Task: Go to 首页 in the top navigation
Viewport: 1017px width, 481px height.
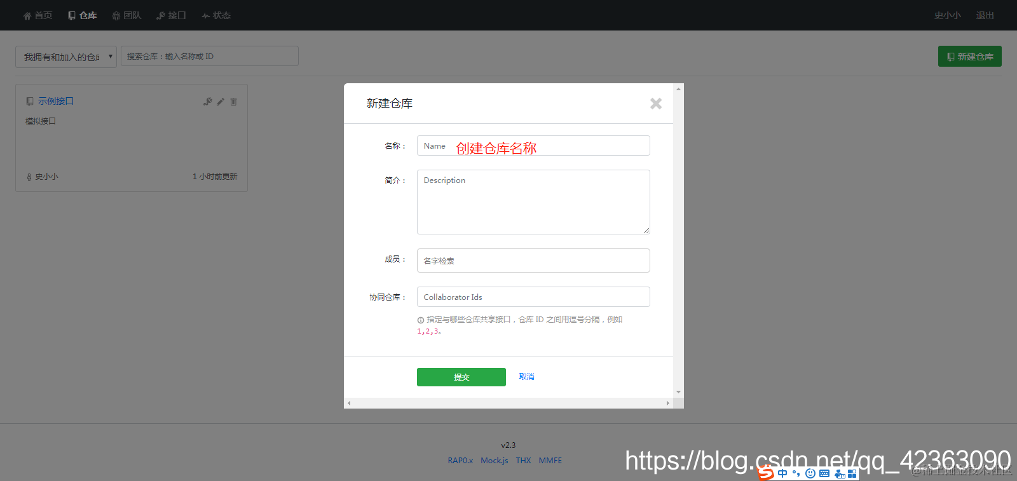Action: tap(38, 15)
